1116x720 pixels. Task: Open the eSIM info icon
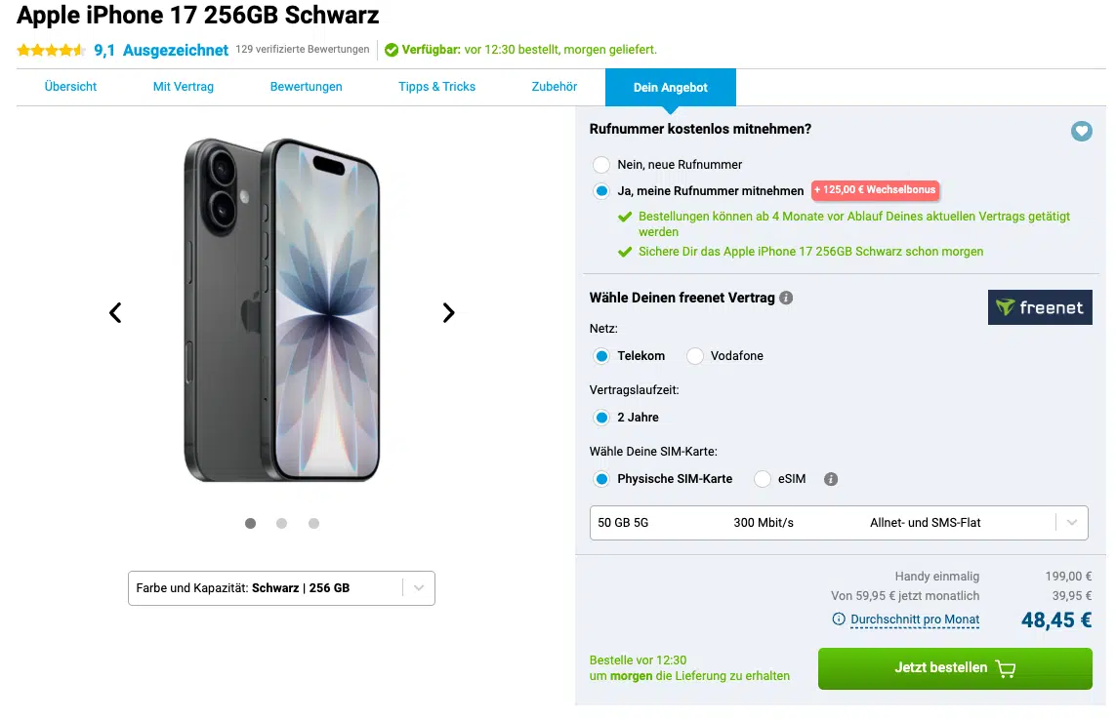click(x=831, y=479)
